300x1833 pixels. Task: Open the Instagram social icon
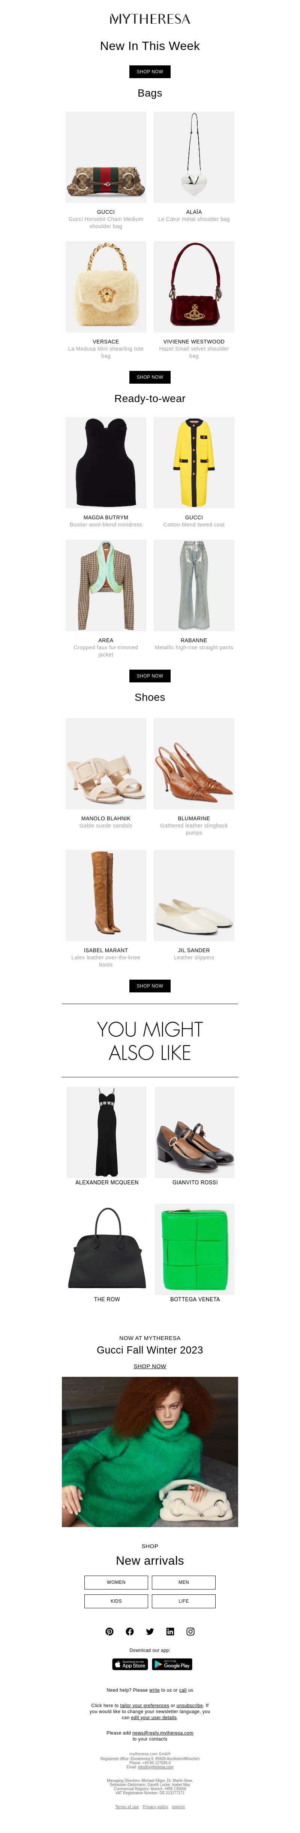[190, 1632]
